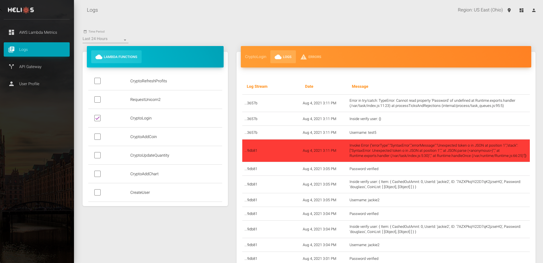The height and width of the screenshot is (263, 543).
Task: Click the cloud icon on Logs tab
Action: tap(278, 57)
